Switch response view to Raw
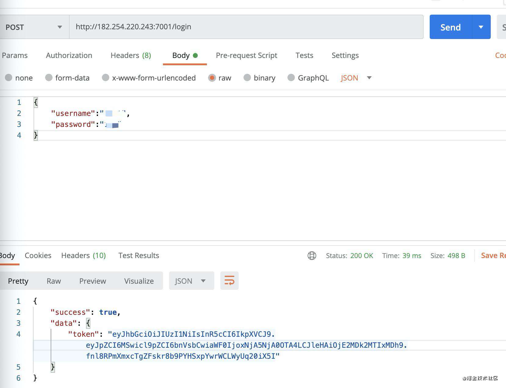 point(54,281)
